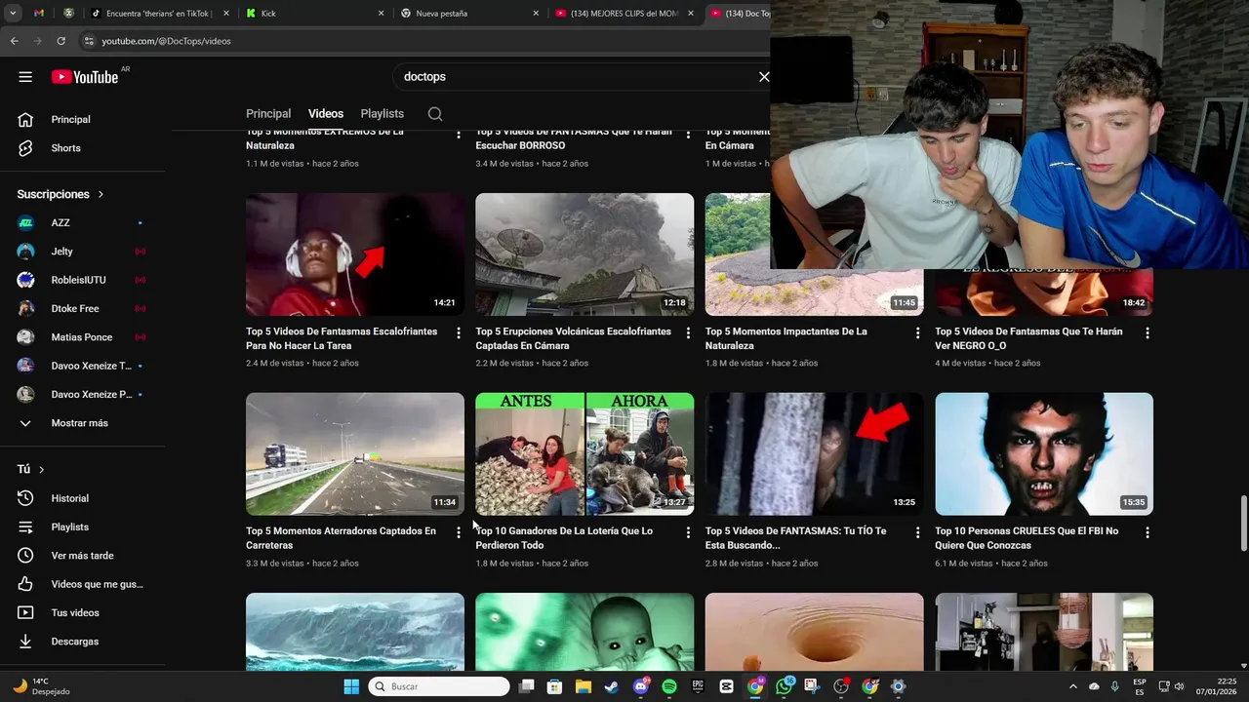Open the browser tab search dropdown arrow
Screen dimensions: 1249x702
tap(12, 14)
